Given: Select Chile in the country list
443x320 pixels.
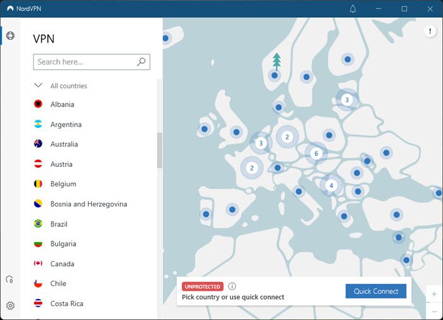Looking at the screenshot, I should pos(58,283).
